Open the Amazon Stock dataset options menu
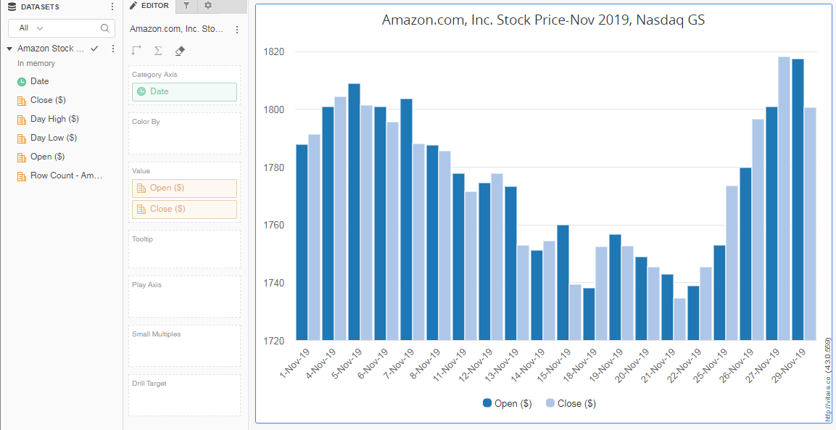 (112, 49)
